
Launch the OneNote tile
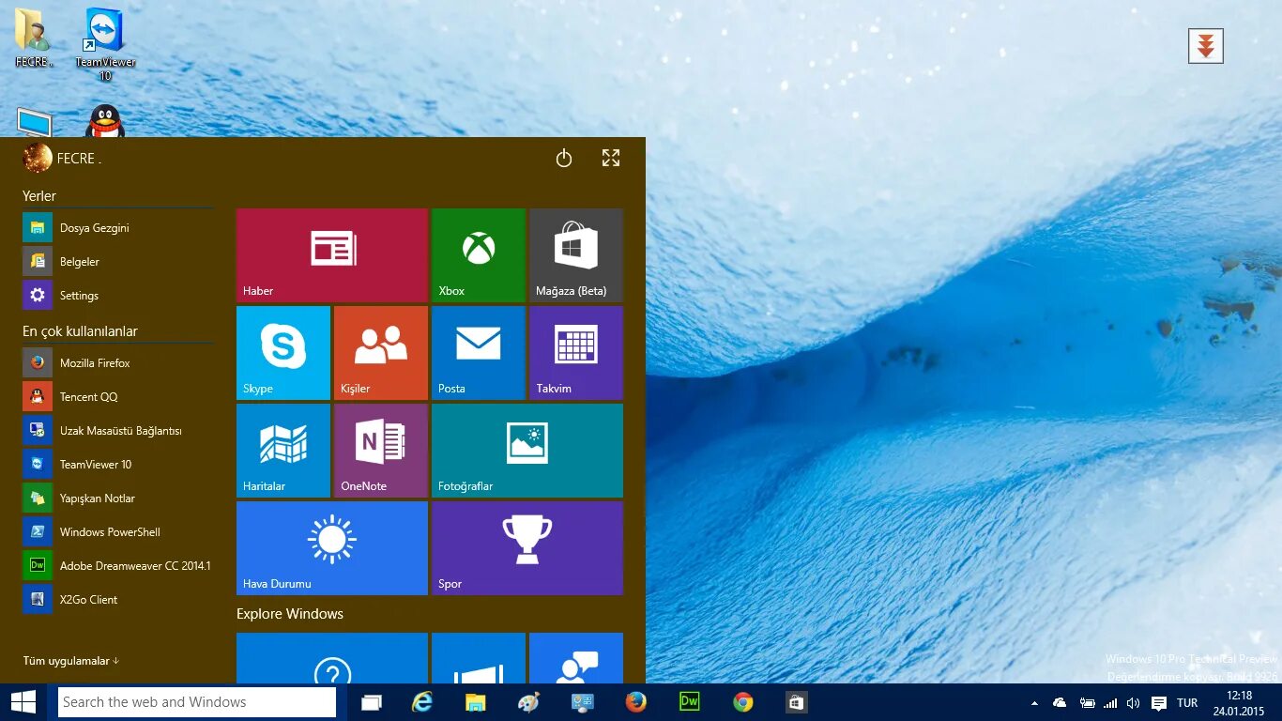(x=381, y=451)
